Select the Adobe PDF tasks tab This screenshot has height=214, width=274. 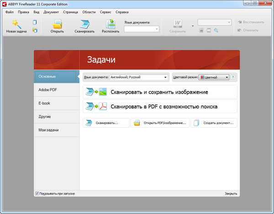pyautogui.click(x=57, y=90)
